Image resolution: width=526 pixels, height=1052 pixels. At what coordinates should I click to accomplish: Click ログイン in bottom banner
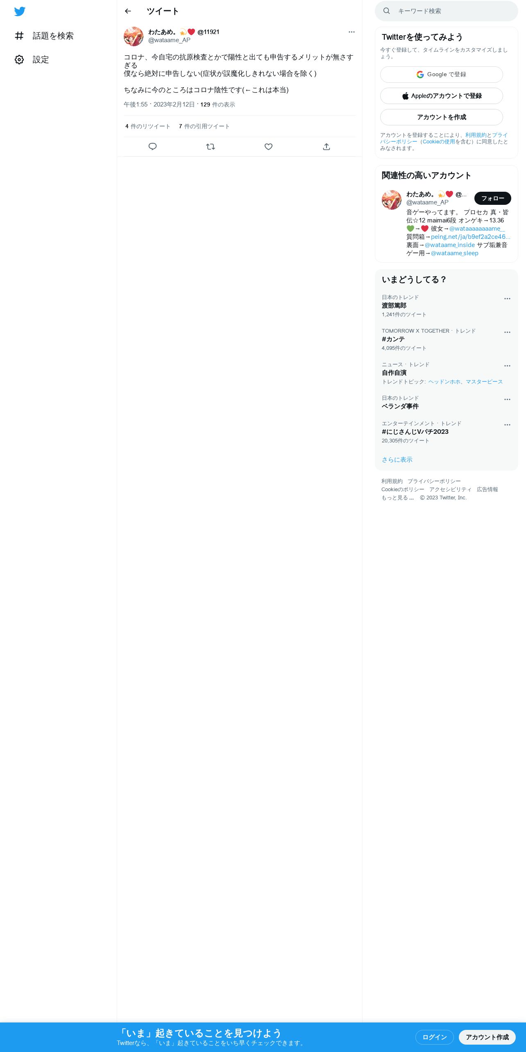[x=434, y=1037]
